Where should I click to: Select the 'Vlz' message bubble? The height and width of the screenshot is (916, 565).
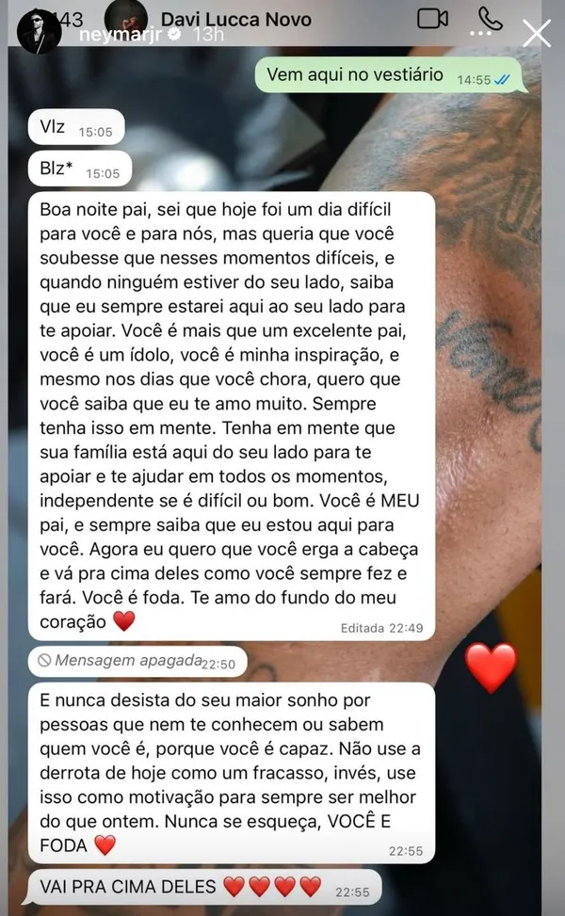pos(76,127)
